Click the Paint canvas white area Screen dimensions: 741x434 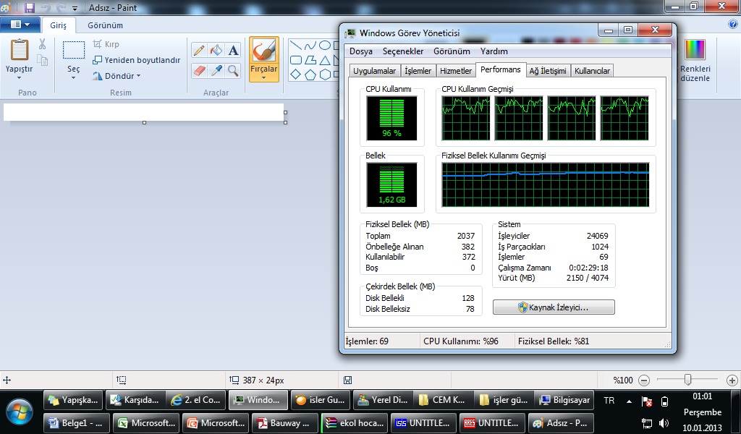(x=144, y=112)
